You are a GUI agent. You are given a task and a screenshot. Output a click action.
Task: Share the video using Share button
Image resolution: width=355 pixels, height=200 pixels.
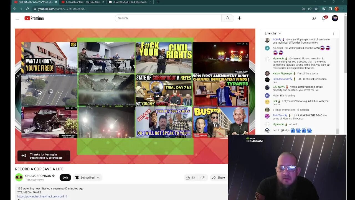point(218,177)
